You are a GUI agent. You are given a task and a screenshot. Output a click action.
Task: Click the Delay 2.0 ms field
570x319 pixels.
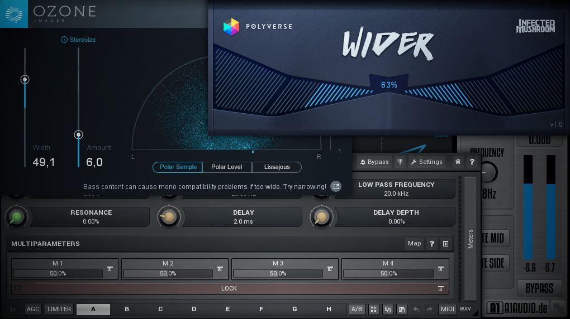tap(243, 217)
